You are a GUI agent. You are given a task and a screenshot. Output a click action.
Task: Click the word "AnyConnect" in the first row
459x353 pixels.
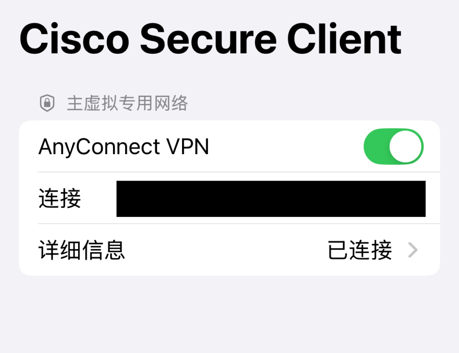pos(100,146)
